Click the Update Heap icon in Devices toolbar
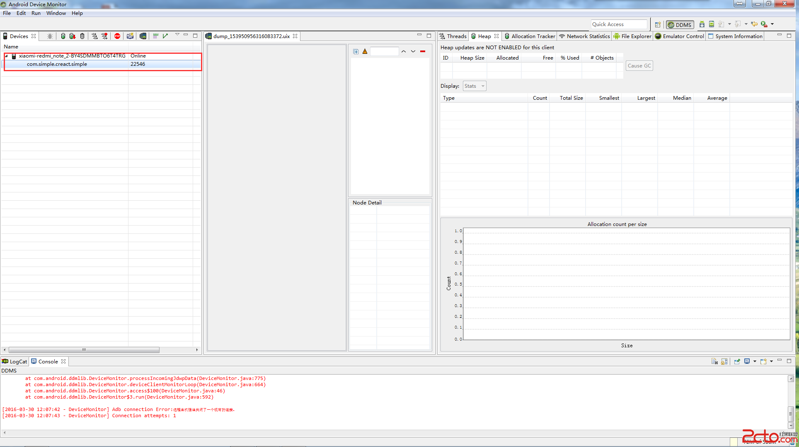This screenshot has width=799, height=447. tap(63, 36)
